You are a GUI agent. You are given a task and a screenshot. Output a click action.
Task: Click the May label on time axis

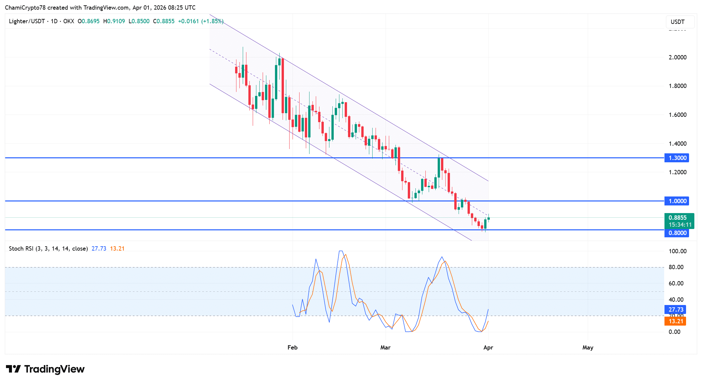tap(587, 347)
